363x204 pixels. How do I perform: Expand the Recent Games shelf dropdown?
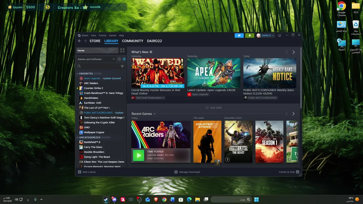155,114
